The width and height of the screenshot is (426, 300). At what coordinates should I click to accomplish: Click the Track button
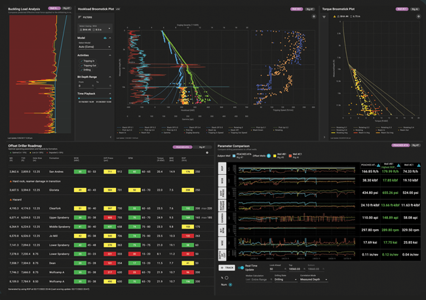click(x=227, y=267)
